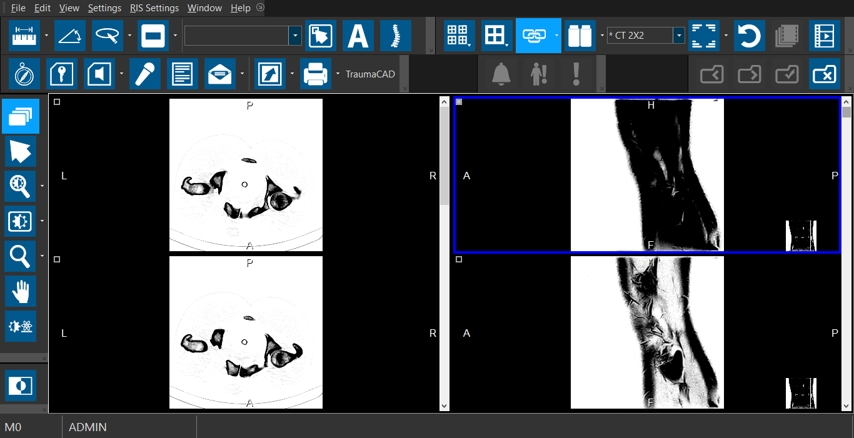Close study using folder X icon
The height and width of the screenshot is (438, 854).
click(x=824, y=74)
